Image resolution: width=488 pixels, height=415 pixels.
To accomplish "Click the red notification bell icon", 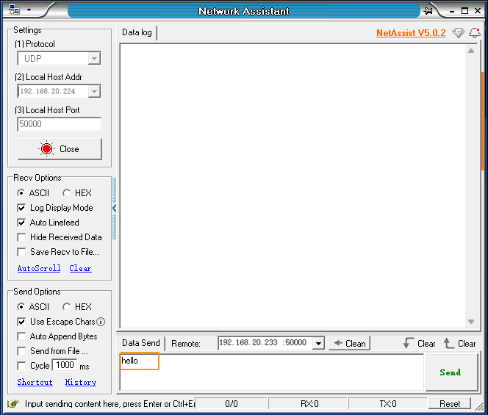I will coord(474,33).
